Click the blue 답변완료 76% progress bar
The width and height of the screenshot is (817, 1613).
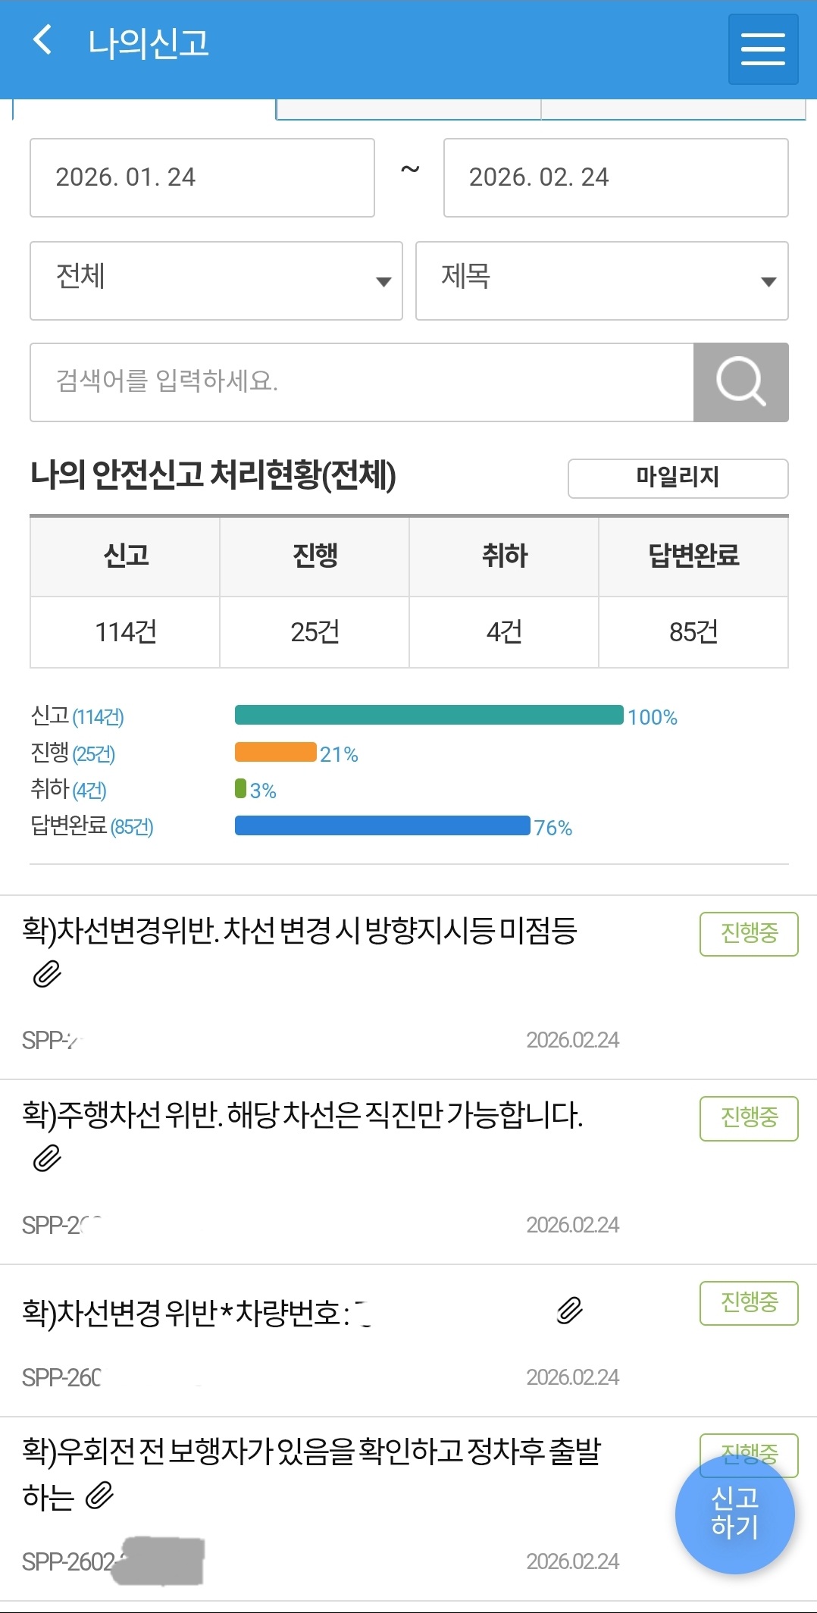pos(382,825)
